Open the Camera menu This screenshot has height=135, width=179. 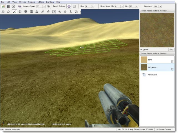(x=32, y=2)
